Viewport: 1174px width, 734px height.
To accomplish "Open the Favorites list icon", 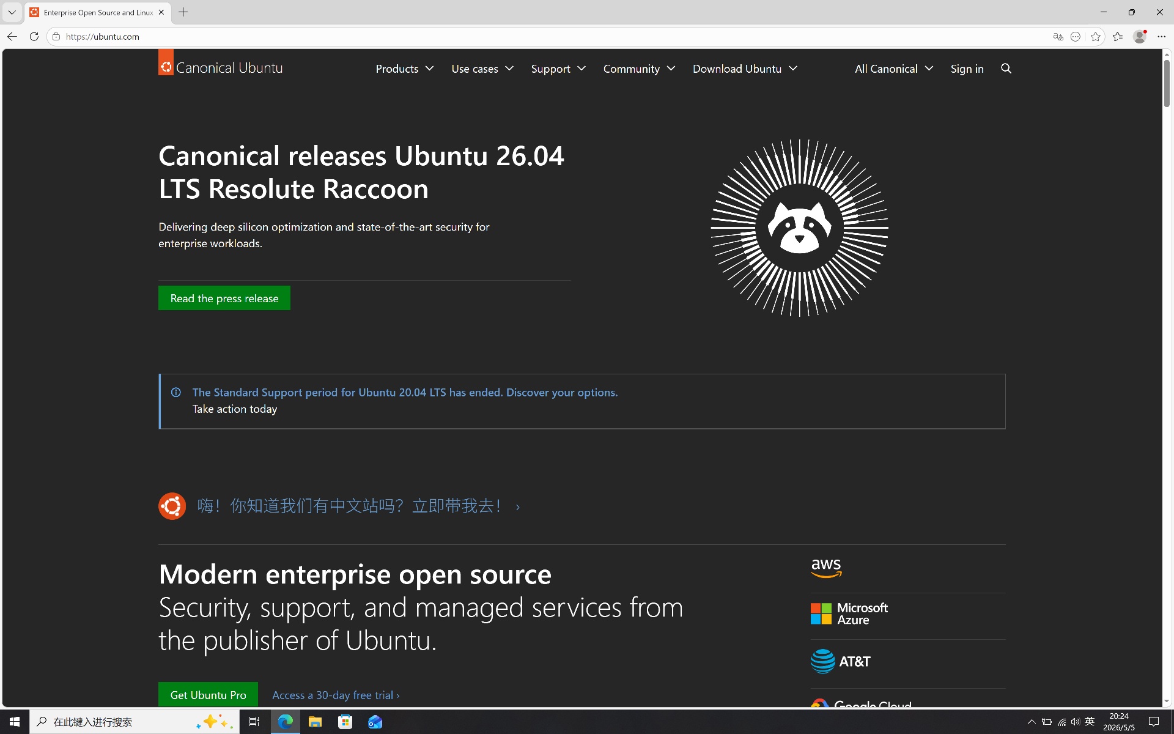I will [x=1118, y=37].
